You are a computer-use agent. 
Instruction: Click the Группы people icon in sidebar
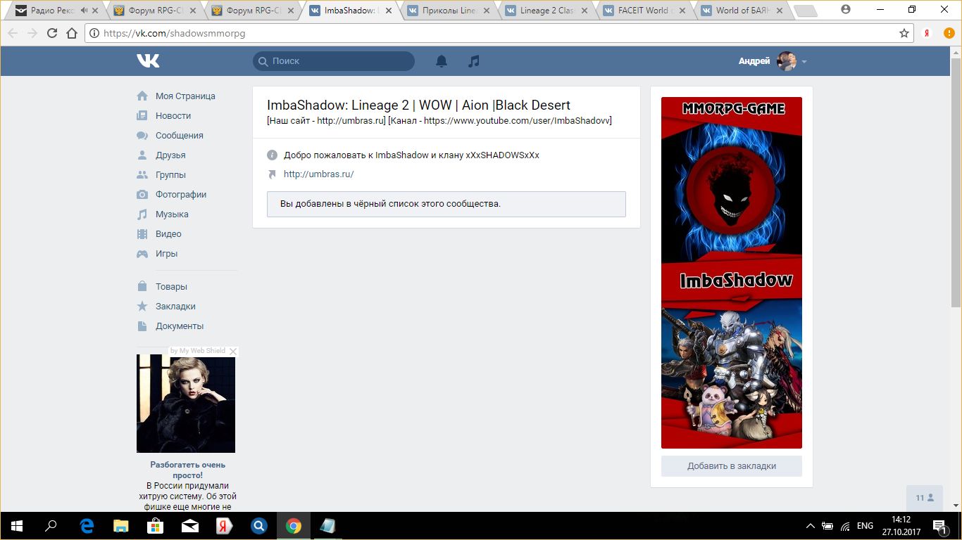click(x=142, y=175)
